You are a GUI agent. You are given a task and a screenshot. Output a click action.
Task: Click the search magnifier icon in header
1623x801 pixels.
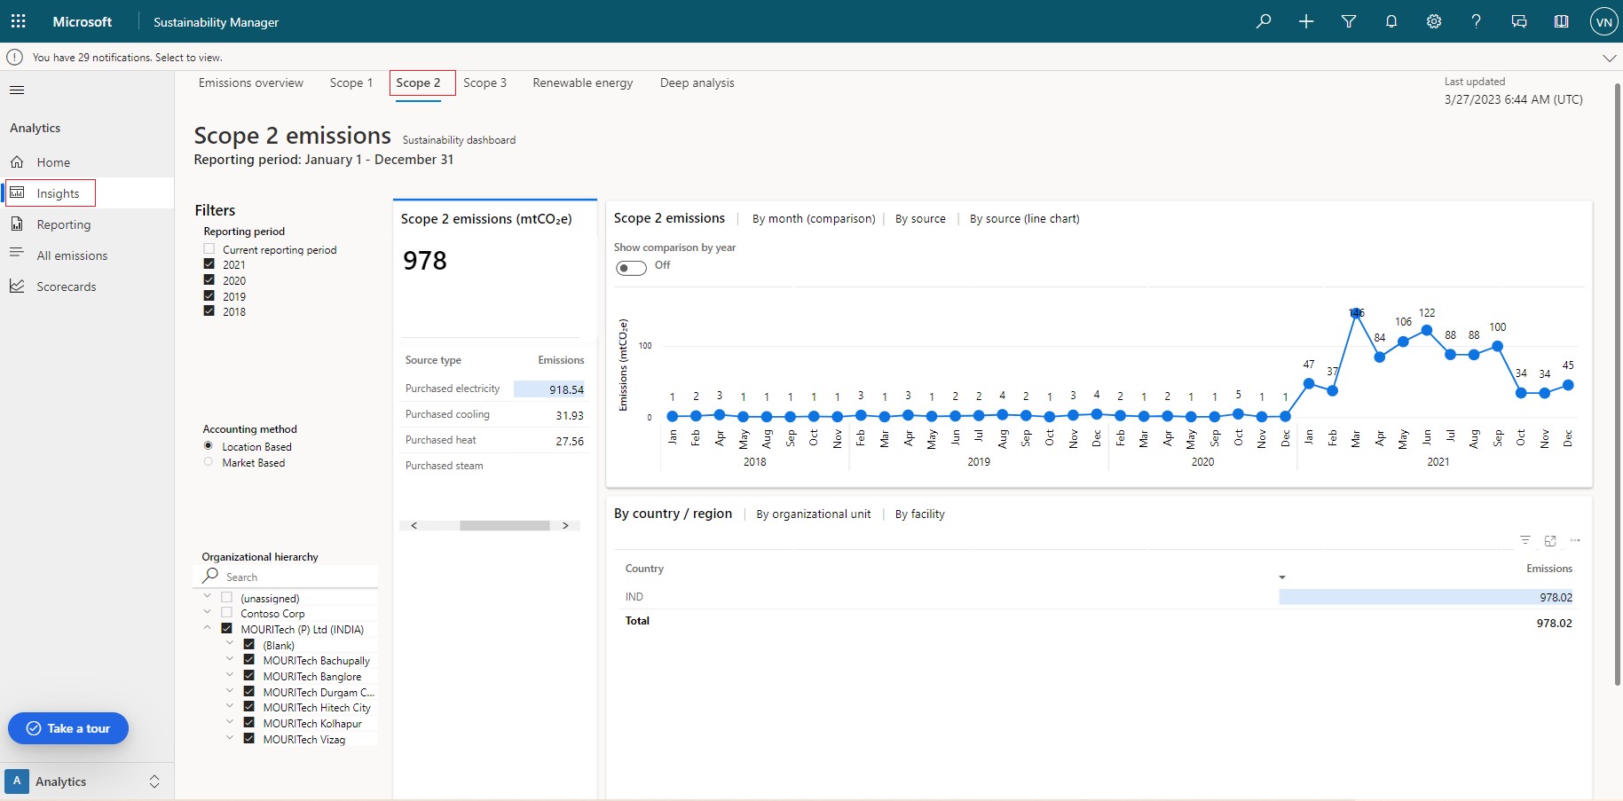pyautogui.click(x=1264, y=21)
